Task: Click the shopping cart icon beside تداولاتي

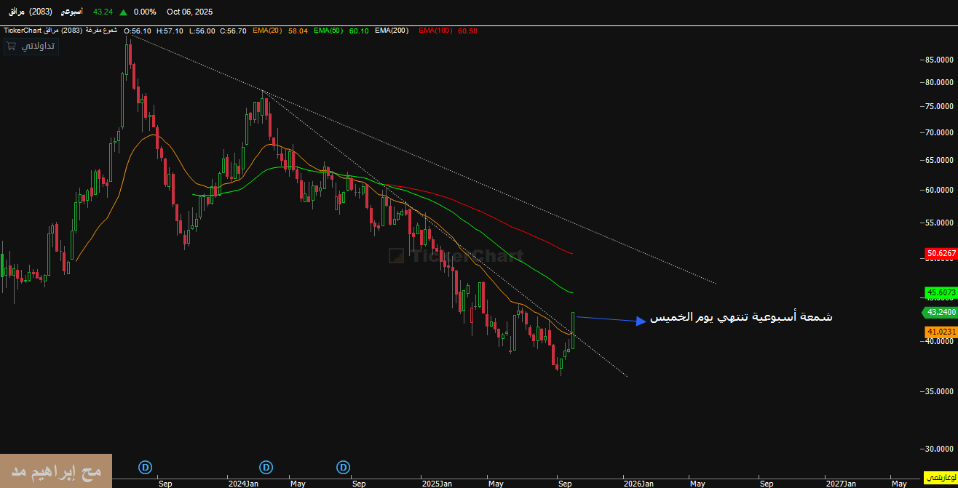Action: point(11,46)
